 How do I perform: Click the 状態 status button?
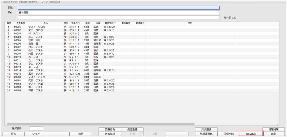coord(81,134)
